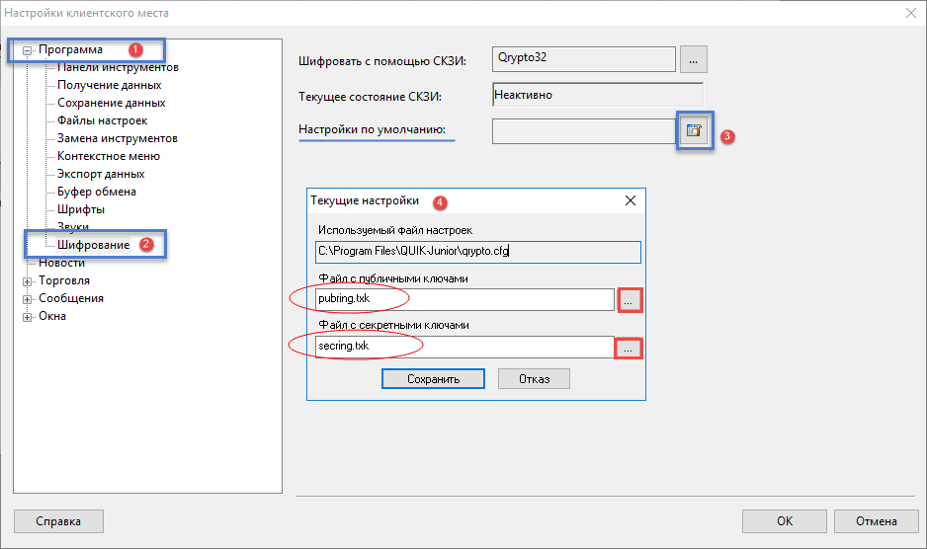Click the secring.txk secret keys field

point(464,347)
